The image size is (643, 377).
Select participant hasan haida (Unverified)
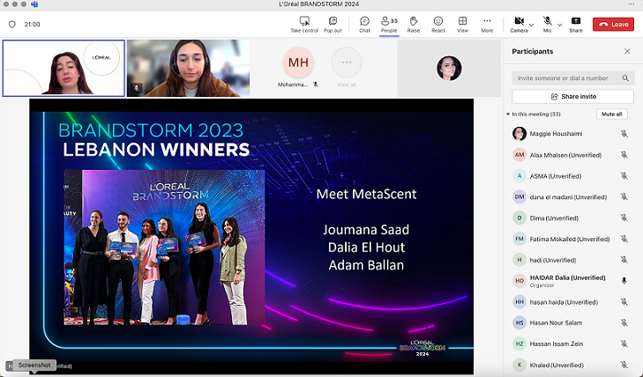click(572, 302)
